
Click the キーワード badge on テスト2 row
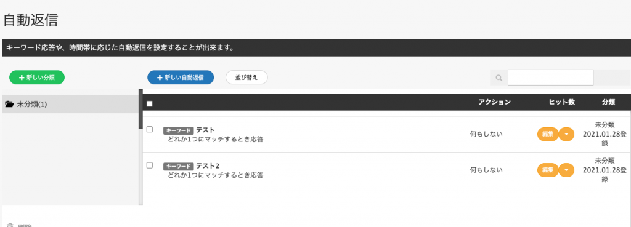click(x=179, y=166)
